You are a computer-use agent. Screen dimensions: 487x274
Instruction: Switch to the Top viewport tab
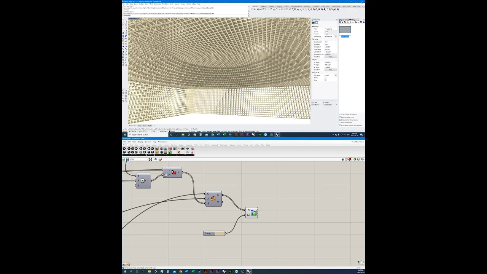(x=139, y=126)
